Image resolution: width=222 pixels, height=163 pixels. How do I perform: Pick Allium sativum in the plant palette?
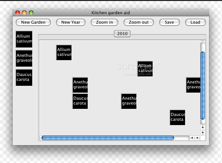coord(24,39)
